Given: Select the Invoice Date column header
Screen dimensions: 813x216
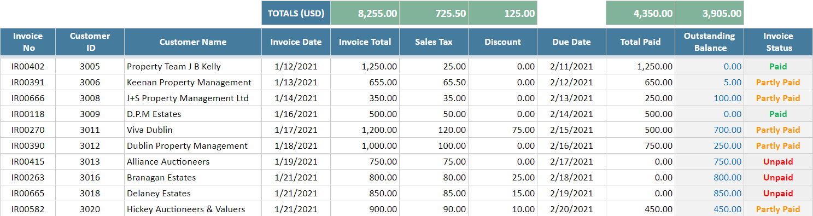Looking at the screenshot, I should pyautogui.click(x=296, y=42).
